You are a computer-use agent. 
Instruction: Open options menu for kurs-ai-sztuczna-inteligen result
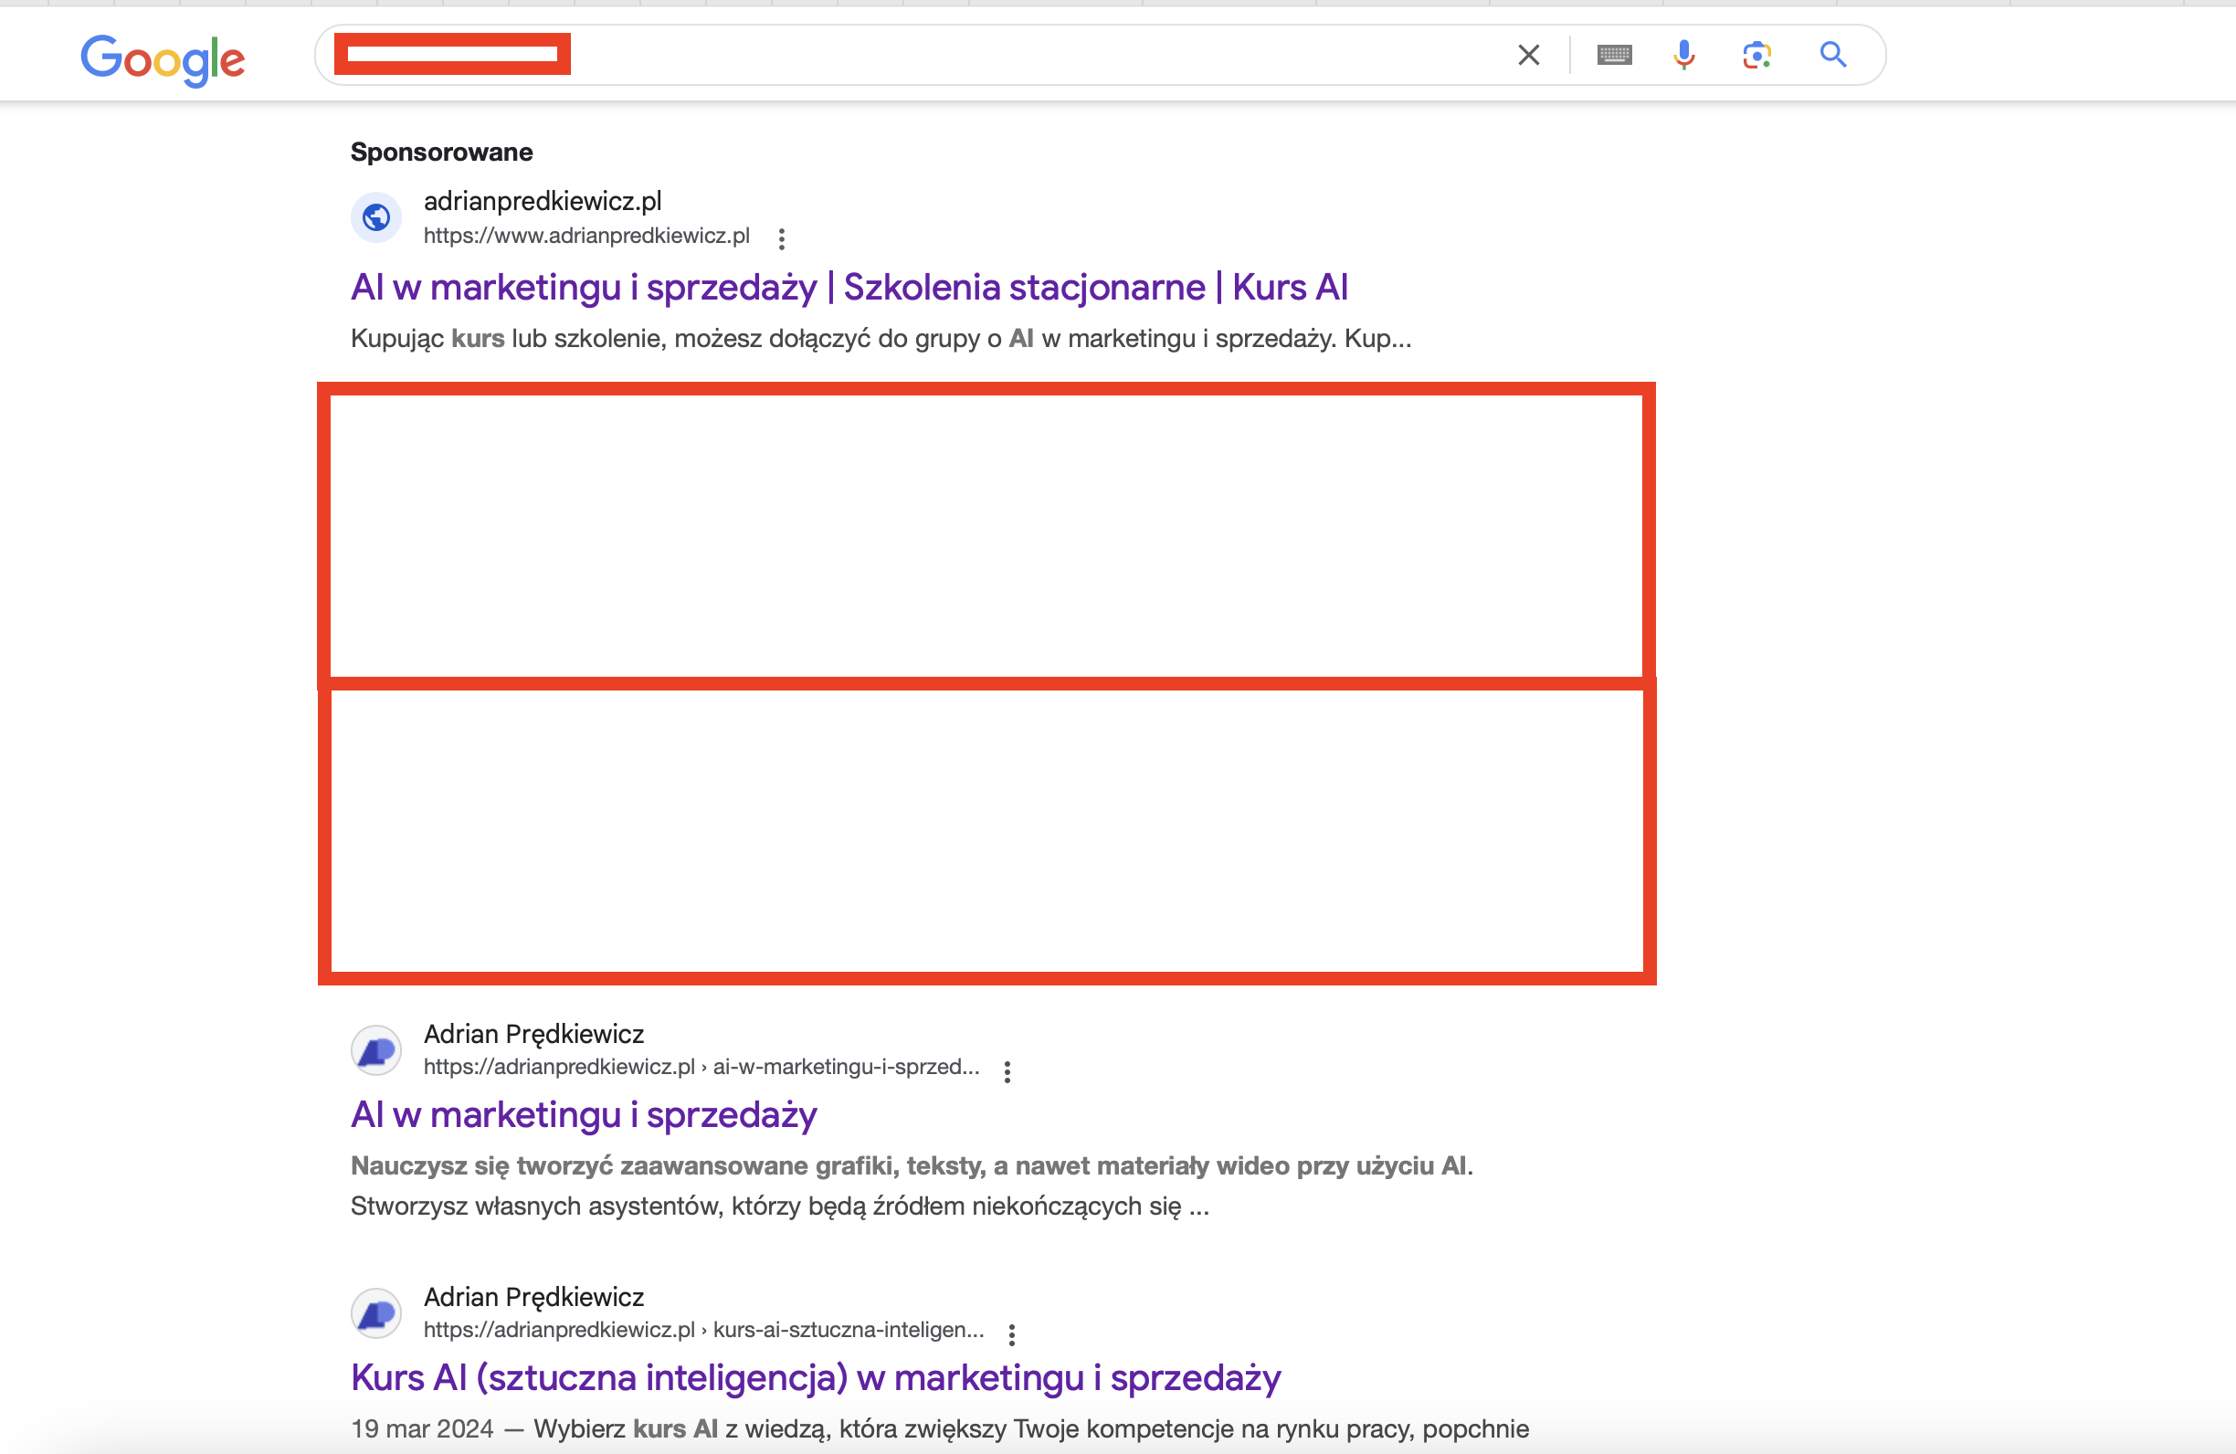(1012, 1334)
